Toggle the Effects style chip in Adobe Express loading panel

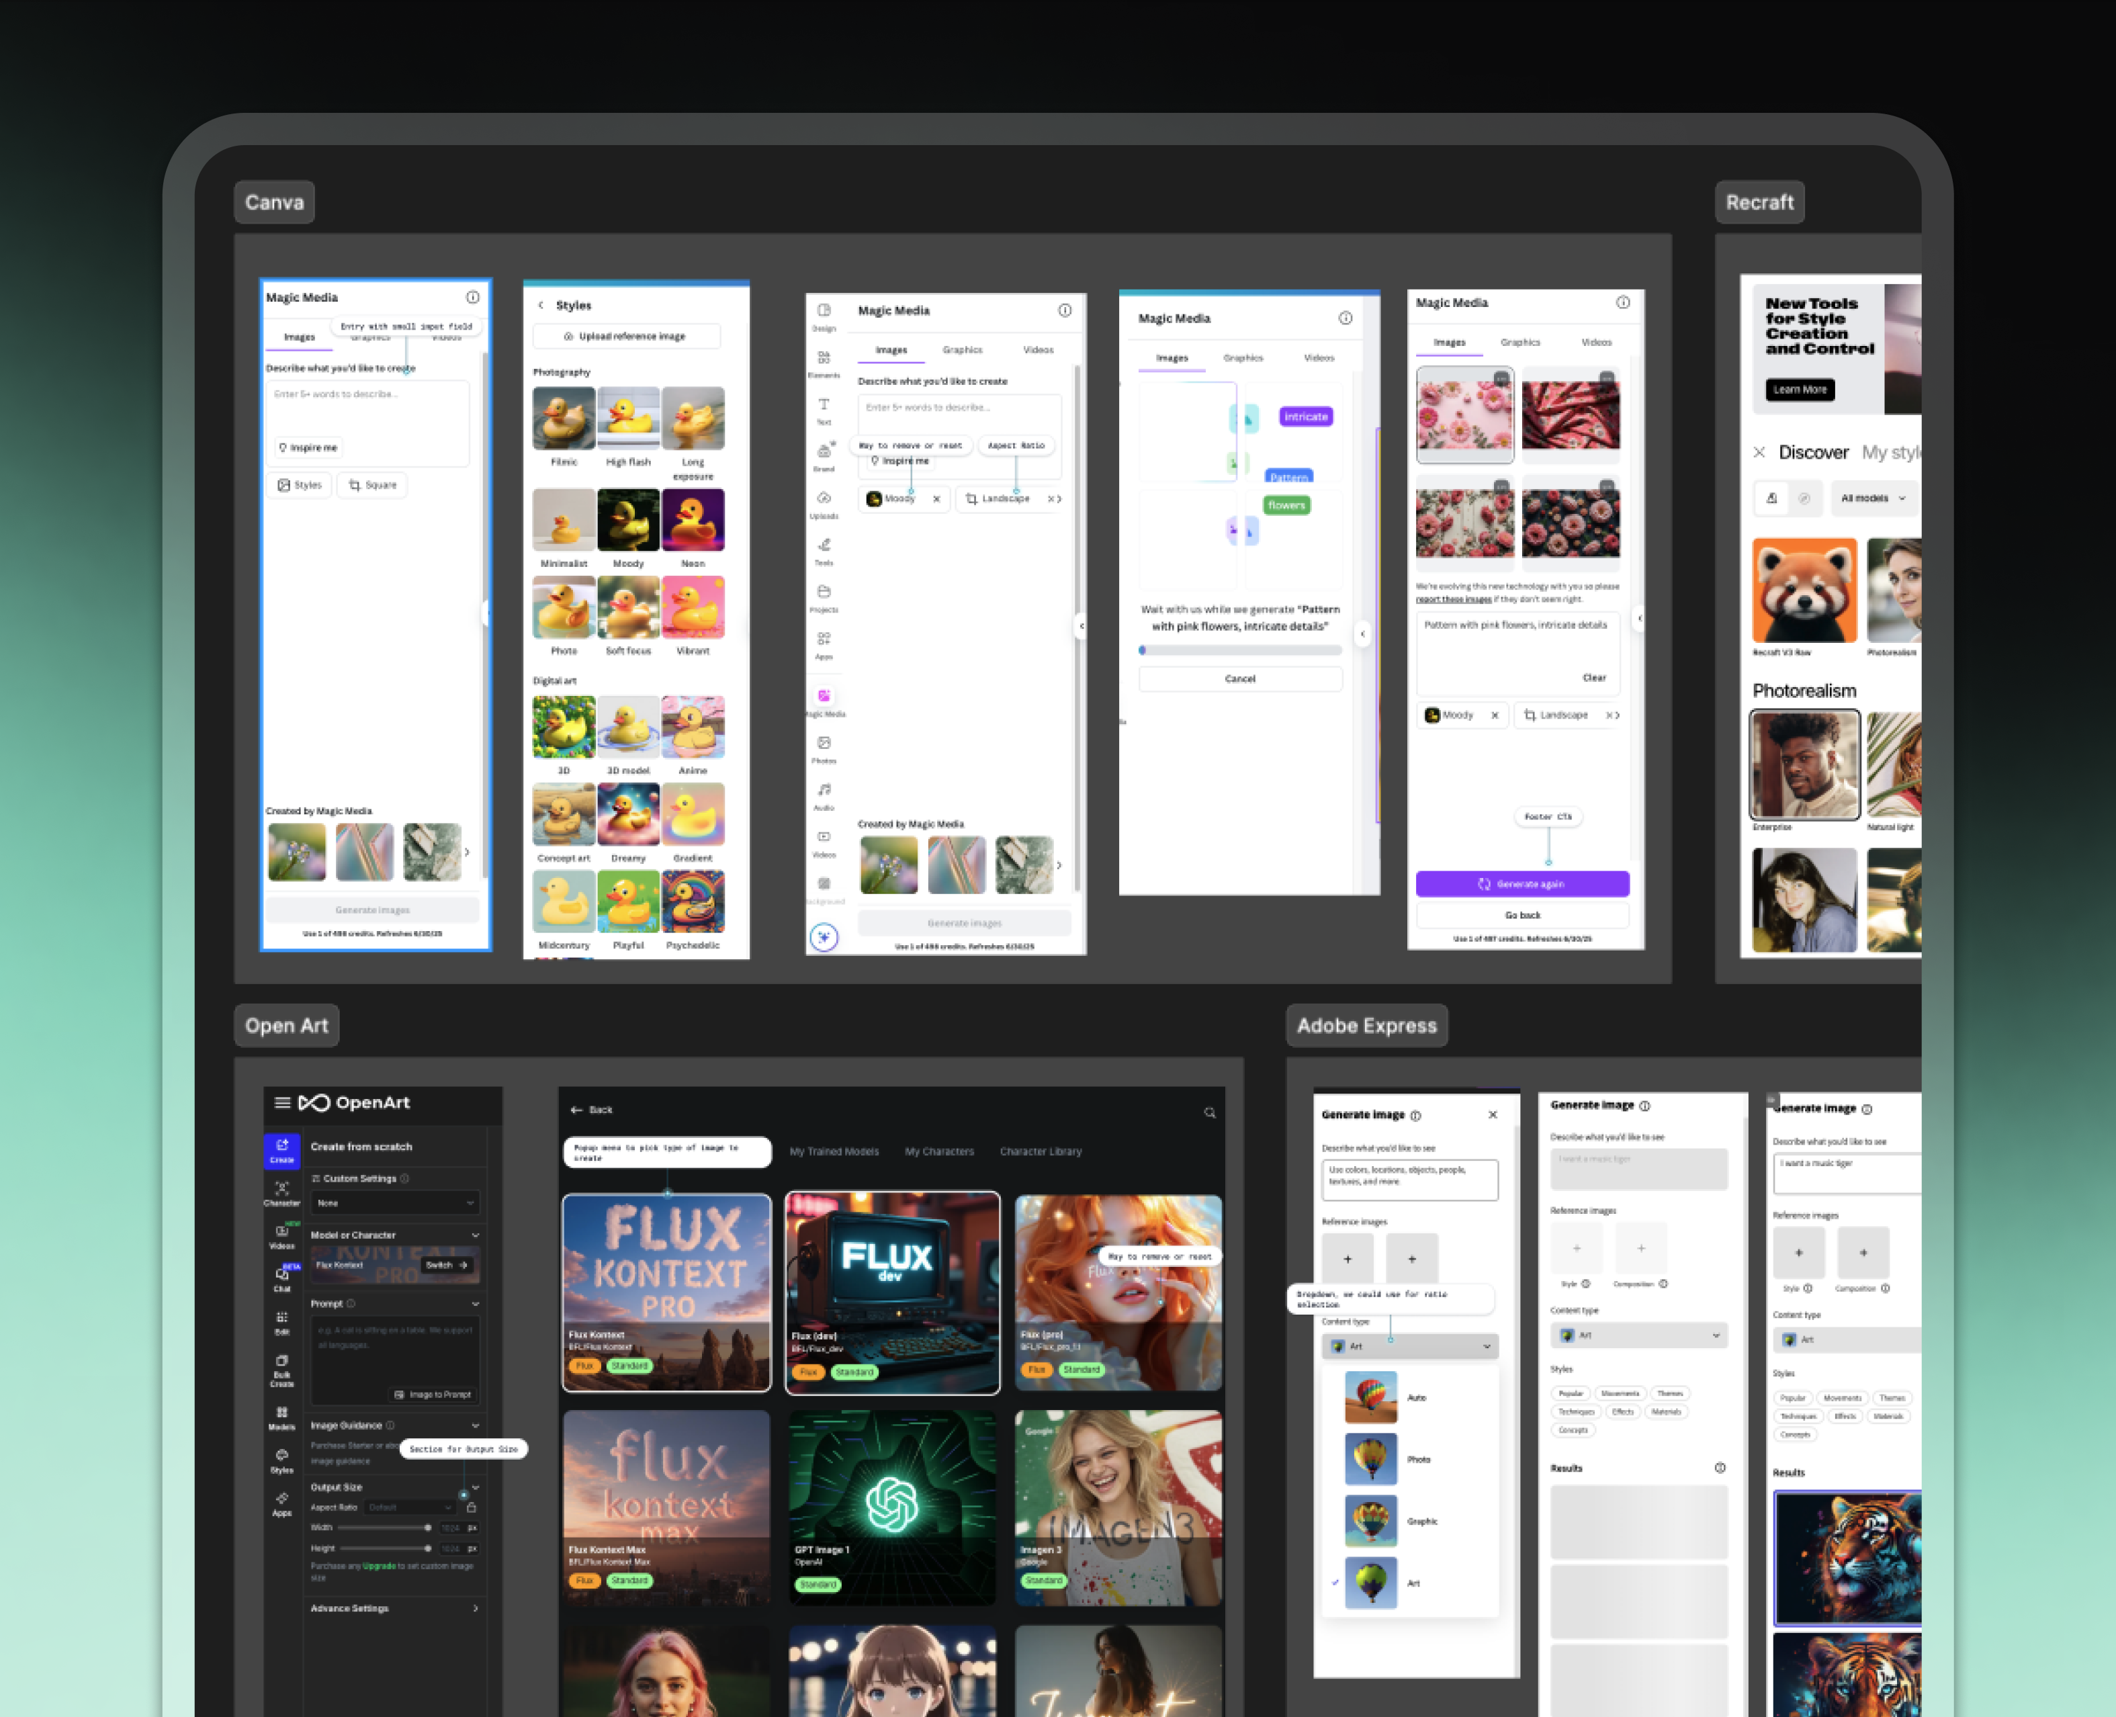(1622, 1411)
